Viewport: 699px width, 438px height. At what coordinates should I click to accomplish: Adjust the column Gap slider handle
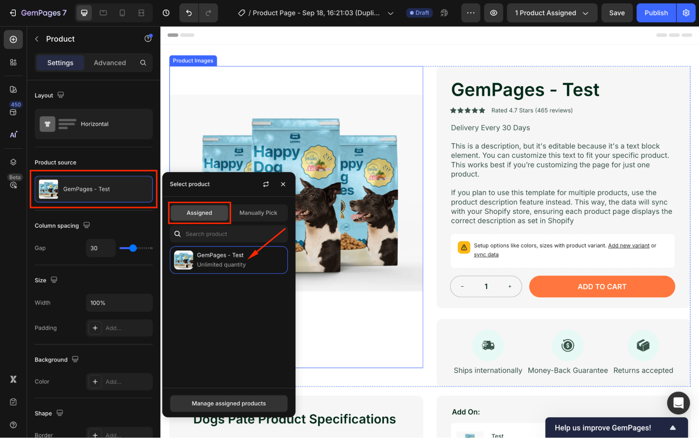[x=133, y=248]
